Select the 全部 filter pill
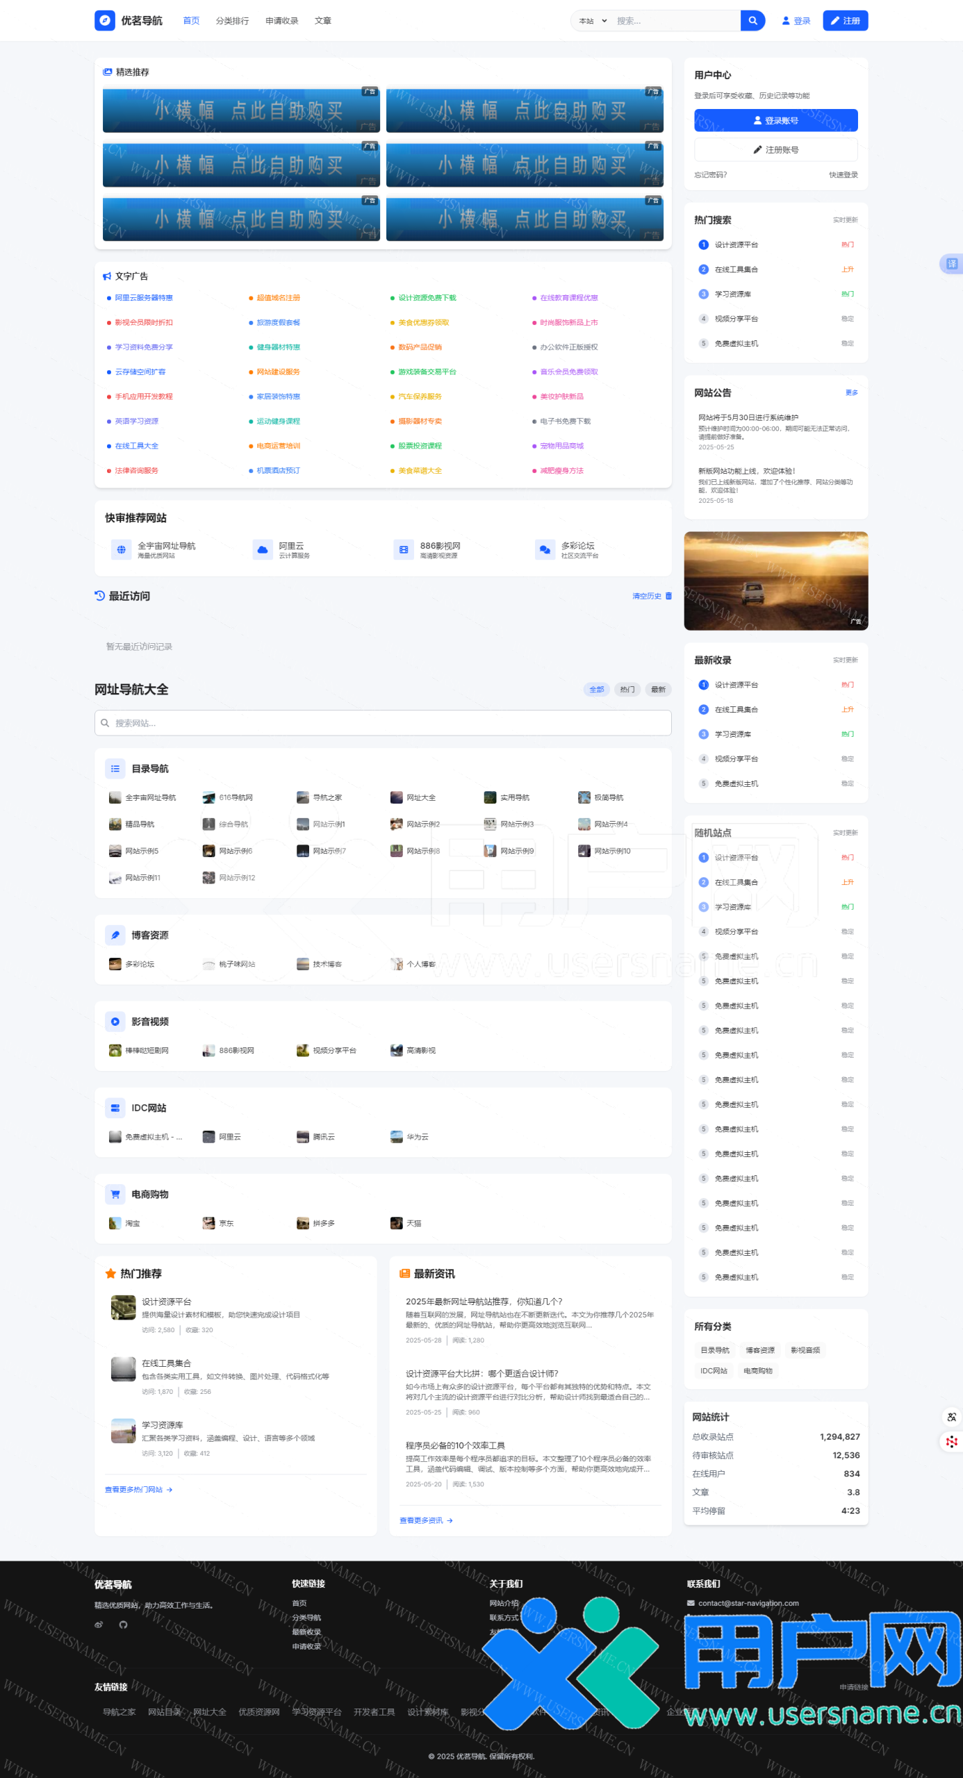 click(x=596, y=690)
